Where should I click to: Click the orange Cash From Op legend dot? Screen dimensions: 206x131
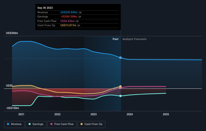[82, 124]
